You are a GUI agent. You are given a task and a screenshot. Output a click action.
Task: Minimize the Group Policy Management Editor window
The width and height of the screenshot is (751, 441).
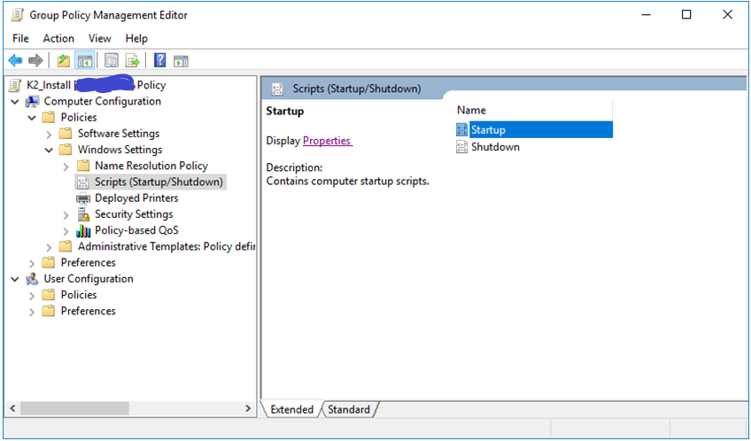(x=646, y=15)
